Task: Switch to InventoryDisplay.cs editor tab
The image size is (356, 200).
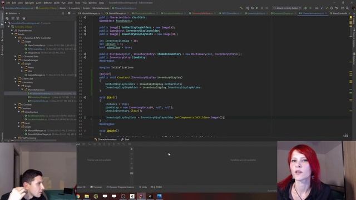Action: [284, 13]
